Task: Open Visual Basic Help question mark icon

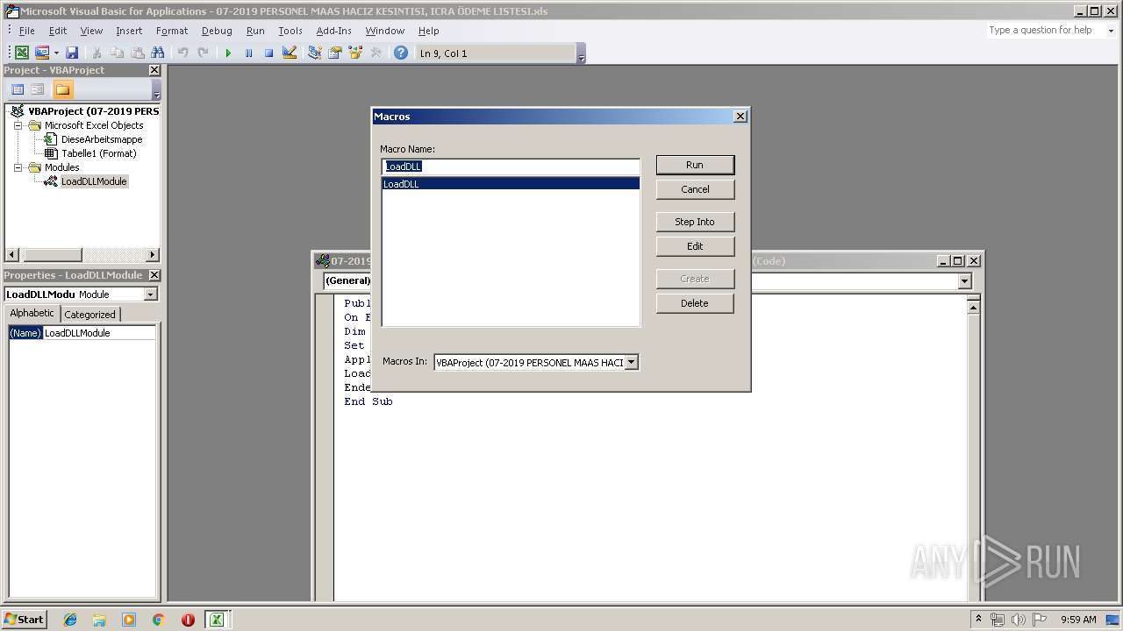Action: click(401, 53)
